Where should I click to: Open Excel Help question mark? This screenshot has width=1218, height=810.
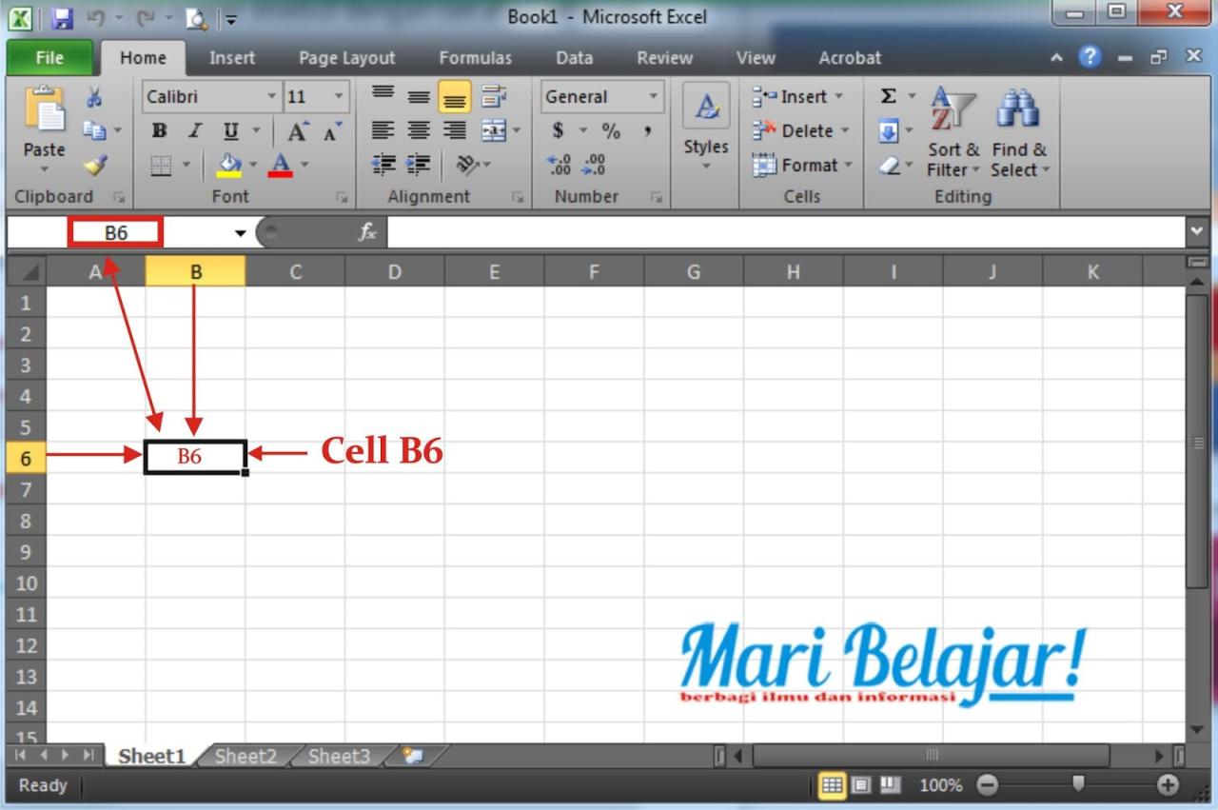(x=1090, y=58)
